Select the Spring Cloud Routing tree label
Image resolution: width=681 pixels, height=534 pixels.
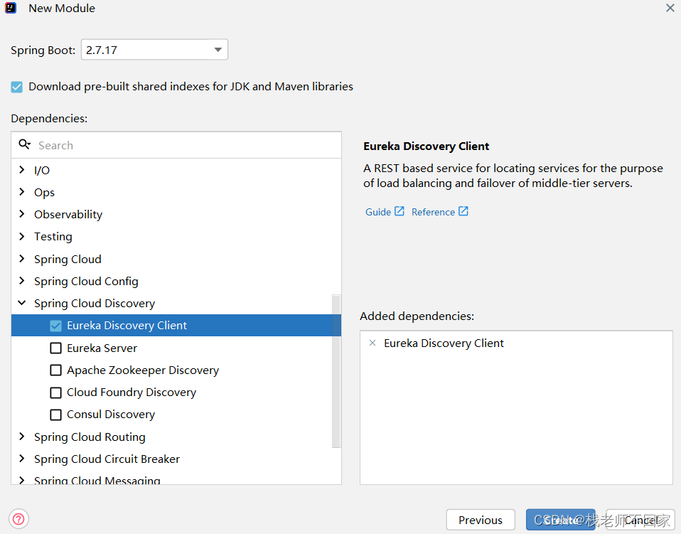point(90,437)
